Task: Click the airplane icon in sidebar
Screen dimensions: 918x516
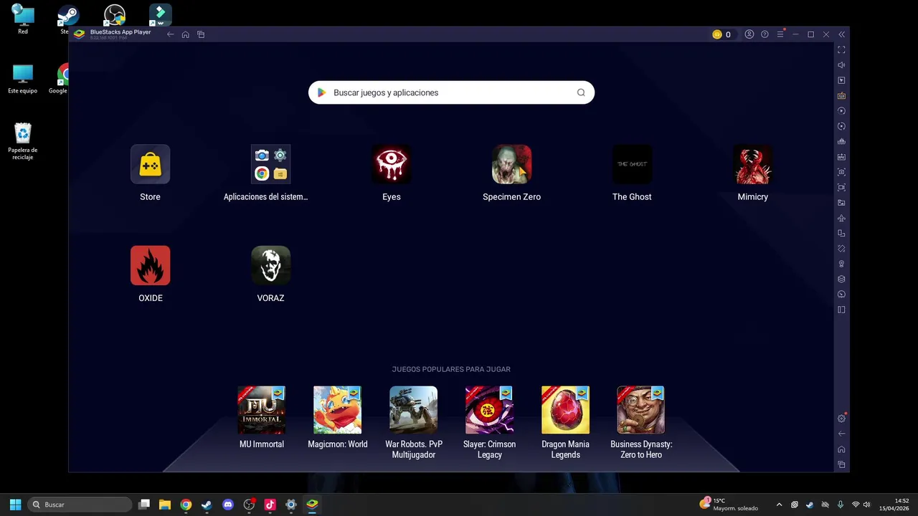Action: click(x=841, y=218)
